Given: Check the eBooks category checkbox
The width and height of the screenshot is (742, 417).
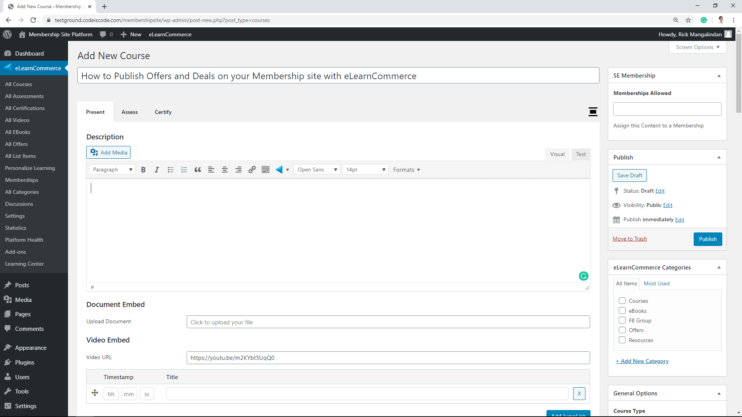Looking at the screenshot, I should (x=622, y=311).
